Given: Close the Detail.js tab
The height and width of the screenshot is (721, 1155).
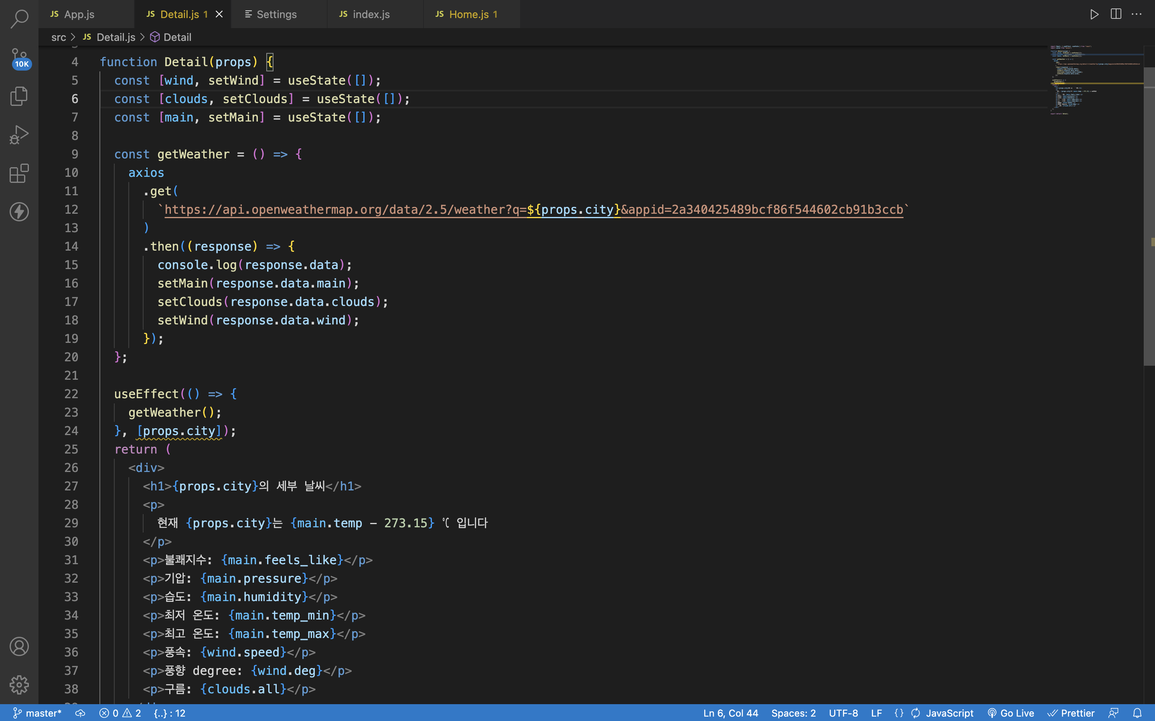Looking at the screenshot, I should click(219, 14).
